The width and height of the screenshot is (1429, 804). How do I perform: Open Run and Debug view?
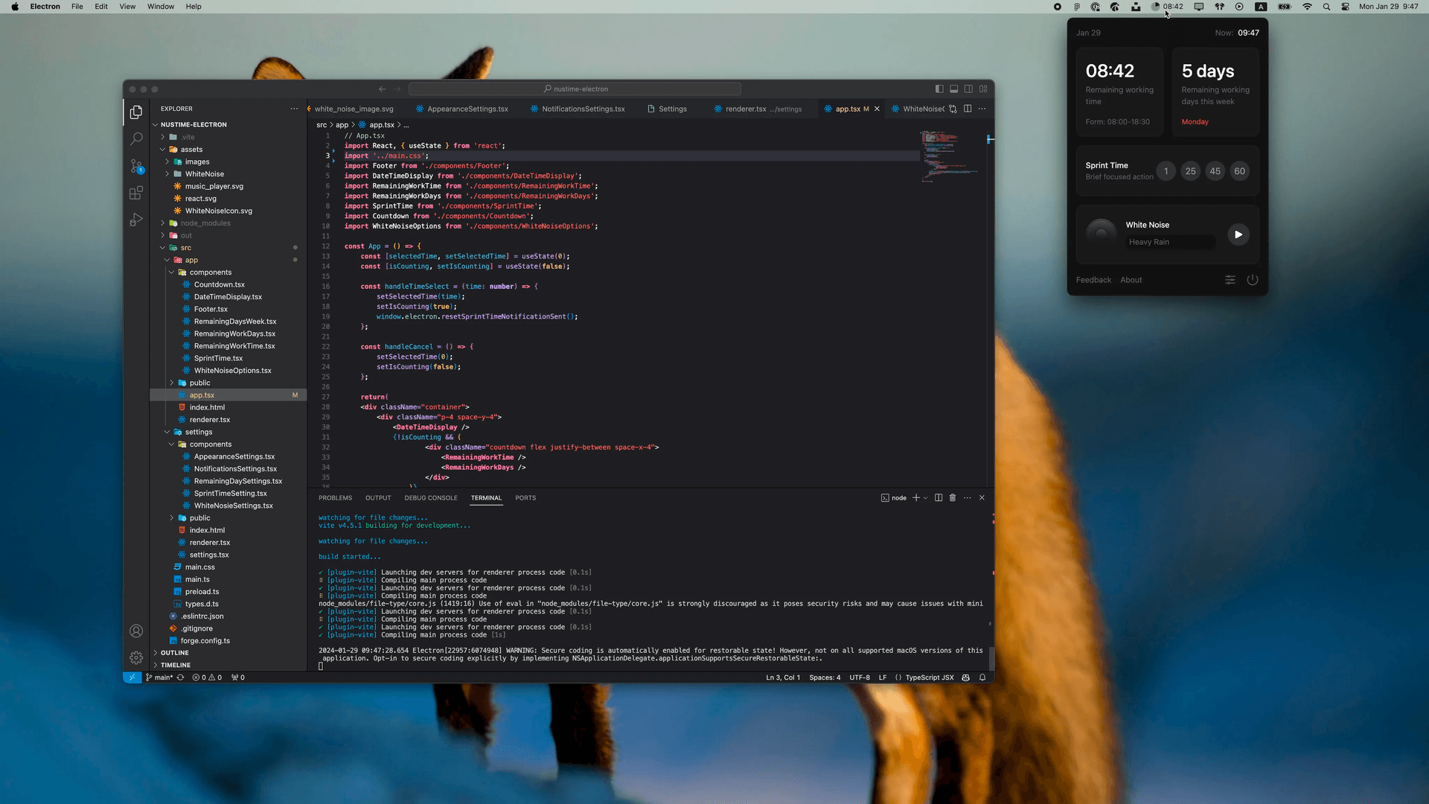pyautogui.click(x=136, y=220)
